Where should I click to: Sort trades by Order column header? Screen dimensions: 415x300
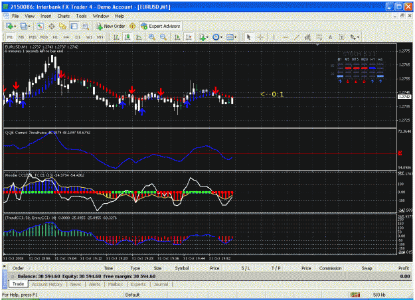18,268
